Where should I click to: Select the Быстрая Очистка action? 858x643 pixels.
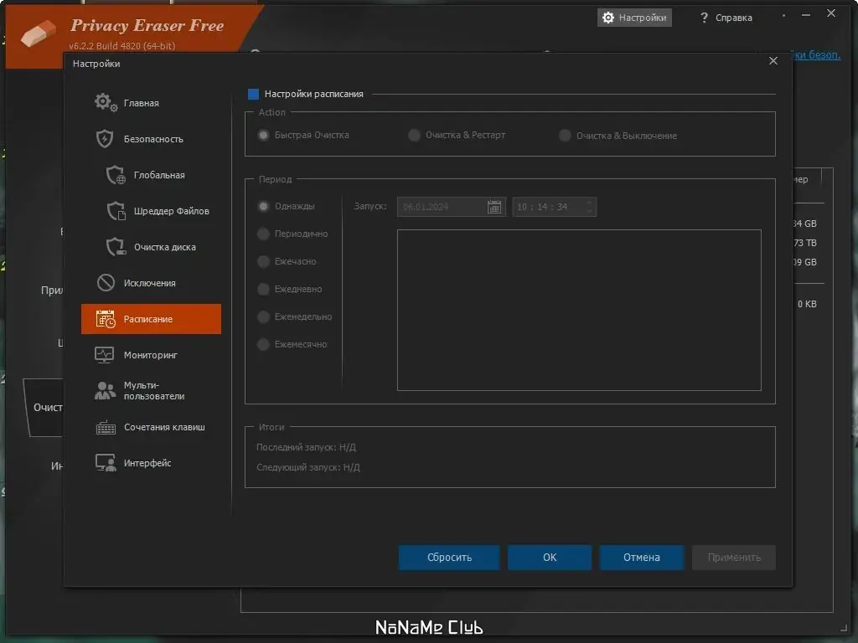pos(262,135)
